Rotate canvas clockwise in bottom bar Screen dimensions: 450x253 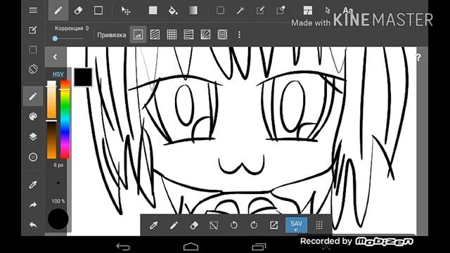coord(254,225)
